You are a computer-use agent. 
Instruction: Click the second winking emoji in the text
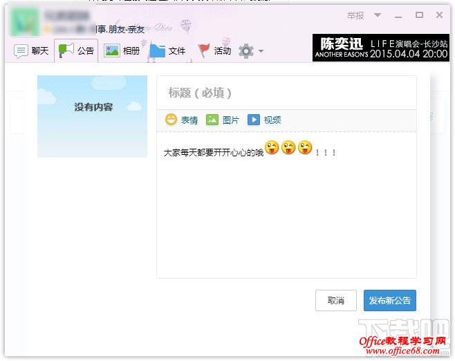288,147
